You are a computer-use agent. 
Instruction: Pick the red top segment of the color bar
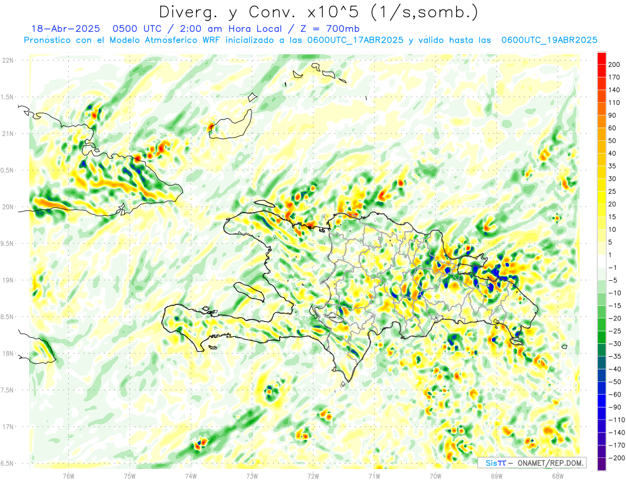(601, 58)
